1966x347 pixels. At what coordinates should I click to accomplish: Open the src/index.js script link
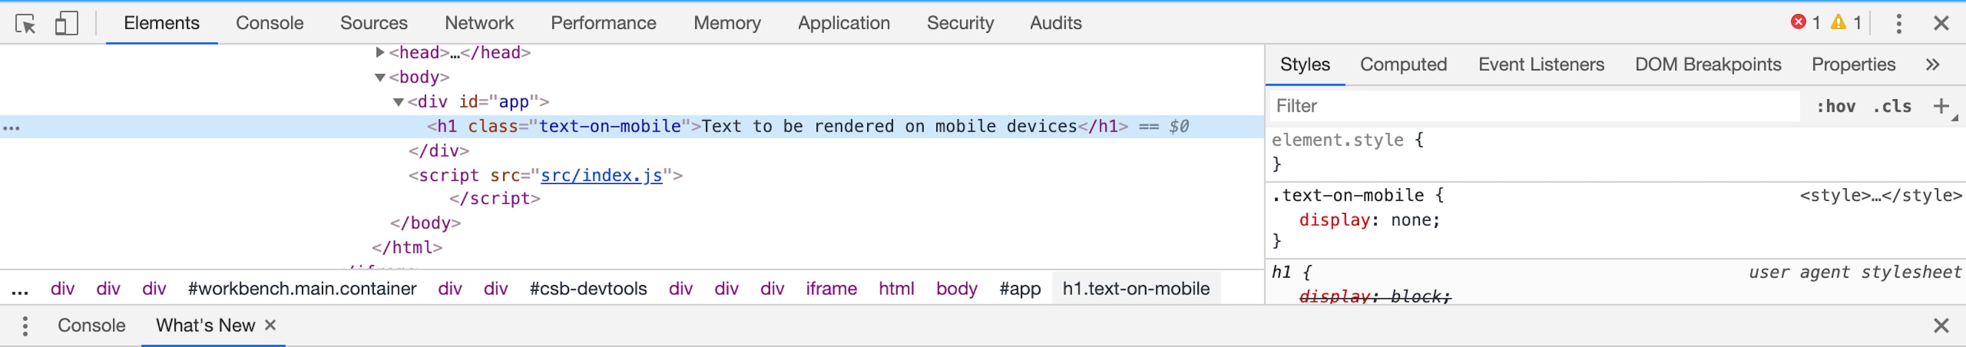(602, 176)
